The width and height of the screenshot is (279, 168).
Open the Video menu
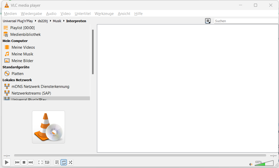tap(65, 14)
